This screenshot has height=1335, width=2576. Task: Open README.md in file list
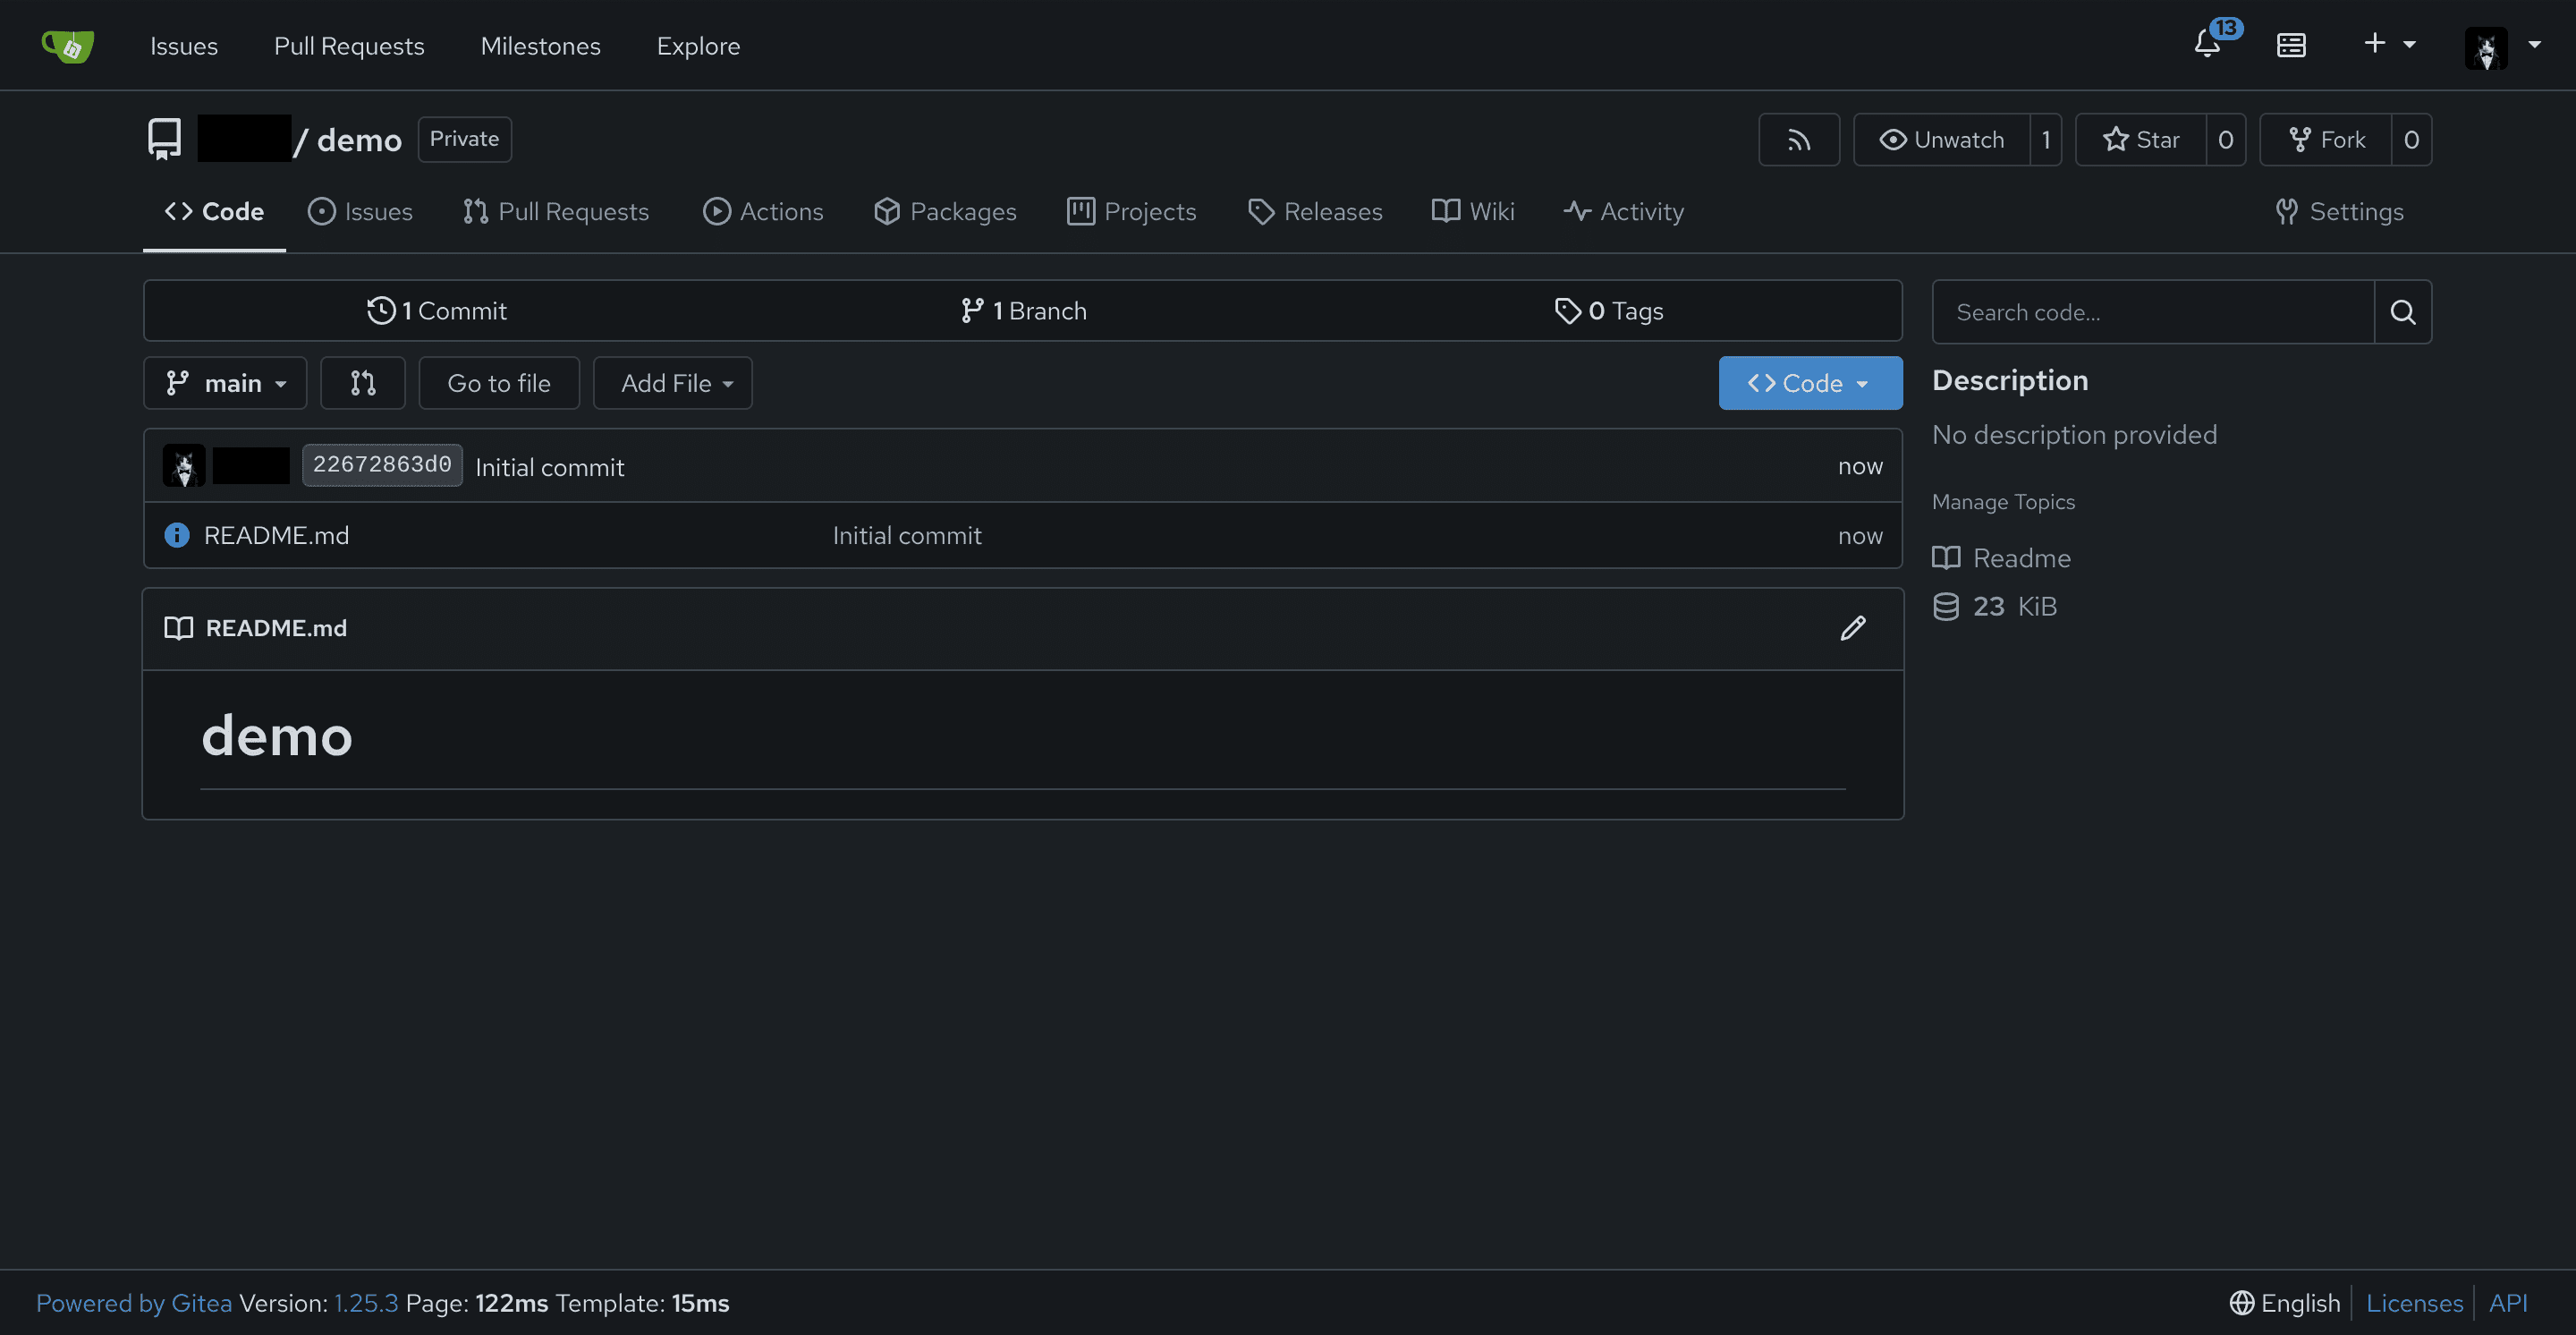(276, 535)
